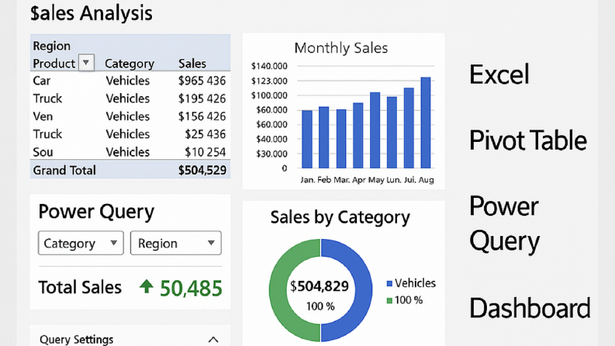Click the Pivot Table label on the right
Screen dimensions: 615x346
point(528,140)
